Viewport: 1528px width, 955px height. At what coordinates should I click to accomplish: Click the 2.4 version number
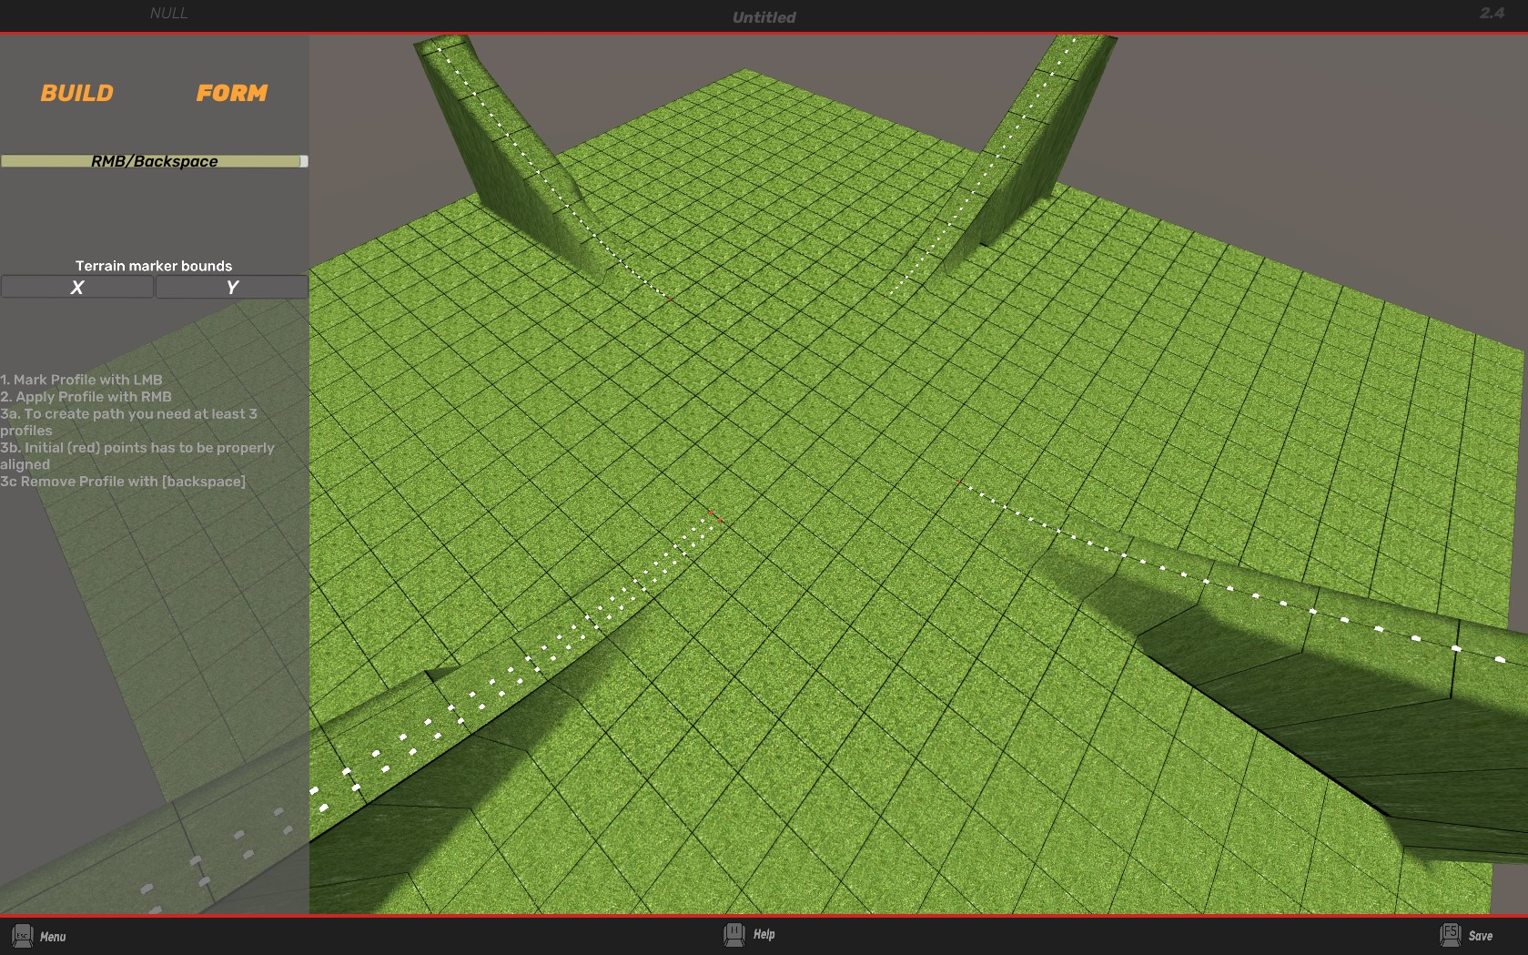click(1492, 13)
